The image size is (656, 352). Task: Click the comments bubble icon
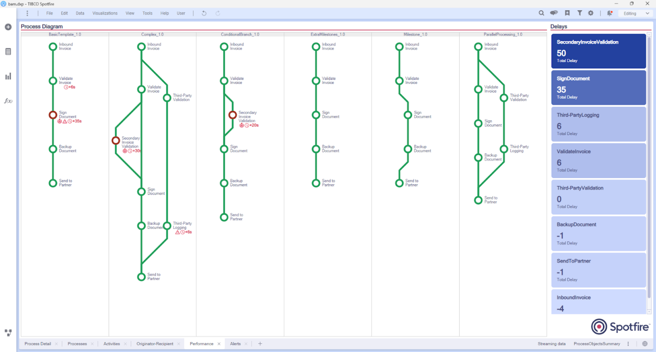(x=553, y=13)
